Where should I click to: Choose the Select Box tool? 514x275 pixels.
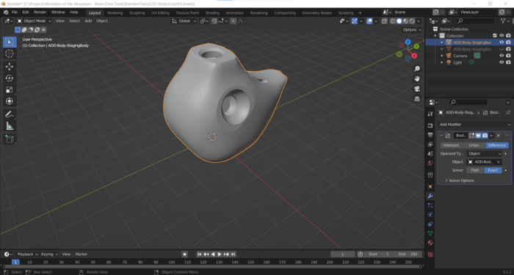pos(10,42)
